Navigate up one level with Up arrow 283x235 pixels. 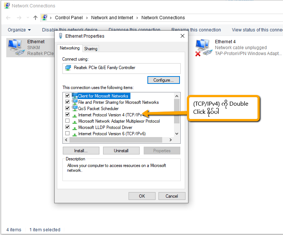(x=35, y=18)
